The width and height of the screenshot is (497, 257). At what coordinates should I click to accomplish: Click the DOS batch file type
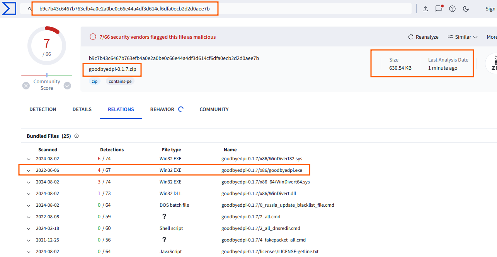click(x=174, y=205)
